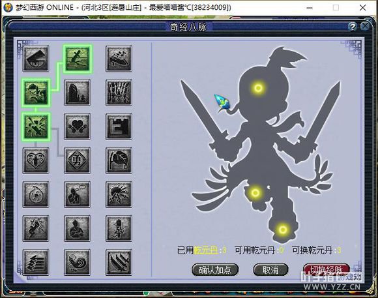Image resolution: width=378 pixels, height=298 pixels.
Task: Click the multiple arrows volley skill icon
Action: [x=36, y=263]
